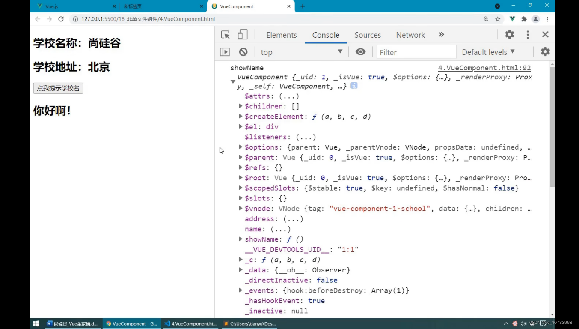The width and height of the screenshot is (579, 329).
Task: Invoke $attrs getter (...)
Action: click(x=289, y=96)
